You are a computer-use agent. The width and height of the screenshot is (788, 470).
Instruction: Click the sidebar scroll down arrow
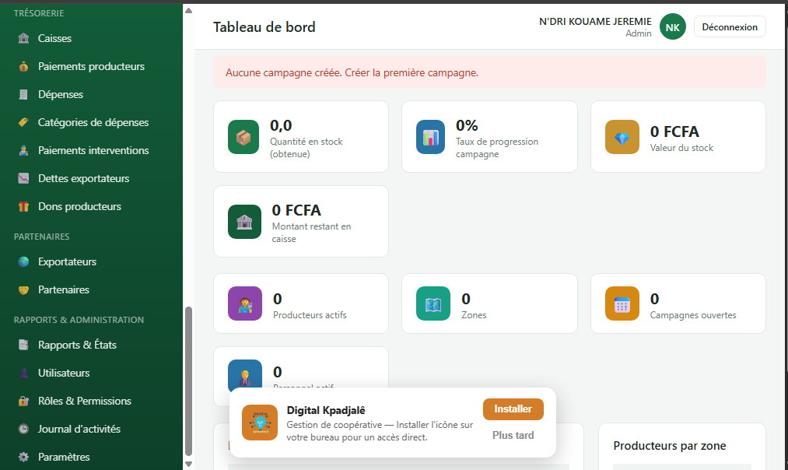click(188, 465)
